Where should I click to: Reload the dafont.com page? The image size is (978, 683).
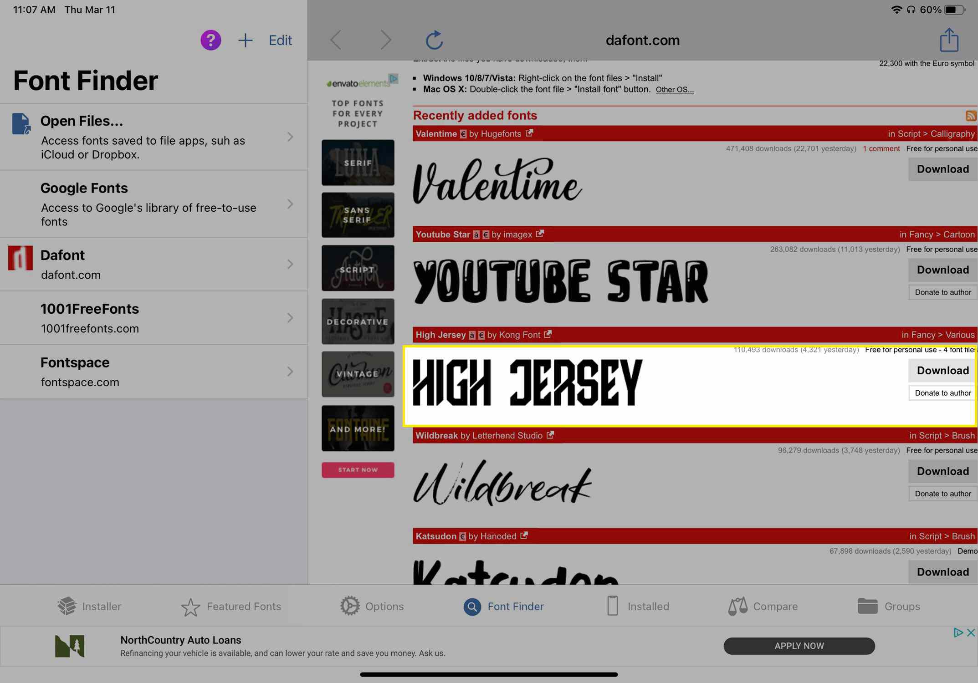(x=433, y=40)
